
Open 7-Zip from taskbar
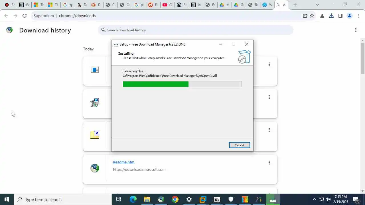[217, 199]
